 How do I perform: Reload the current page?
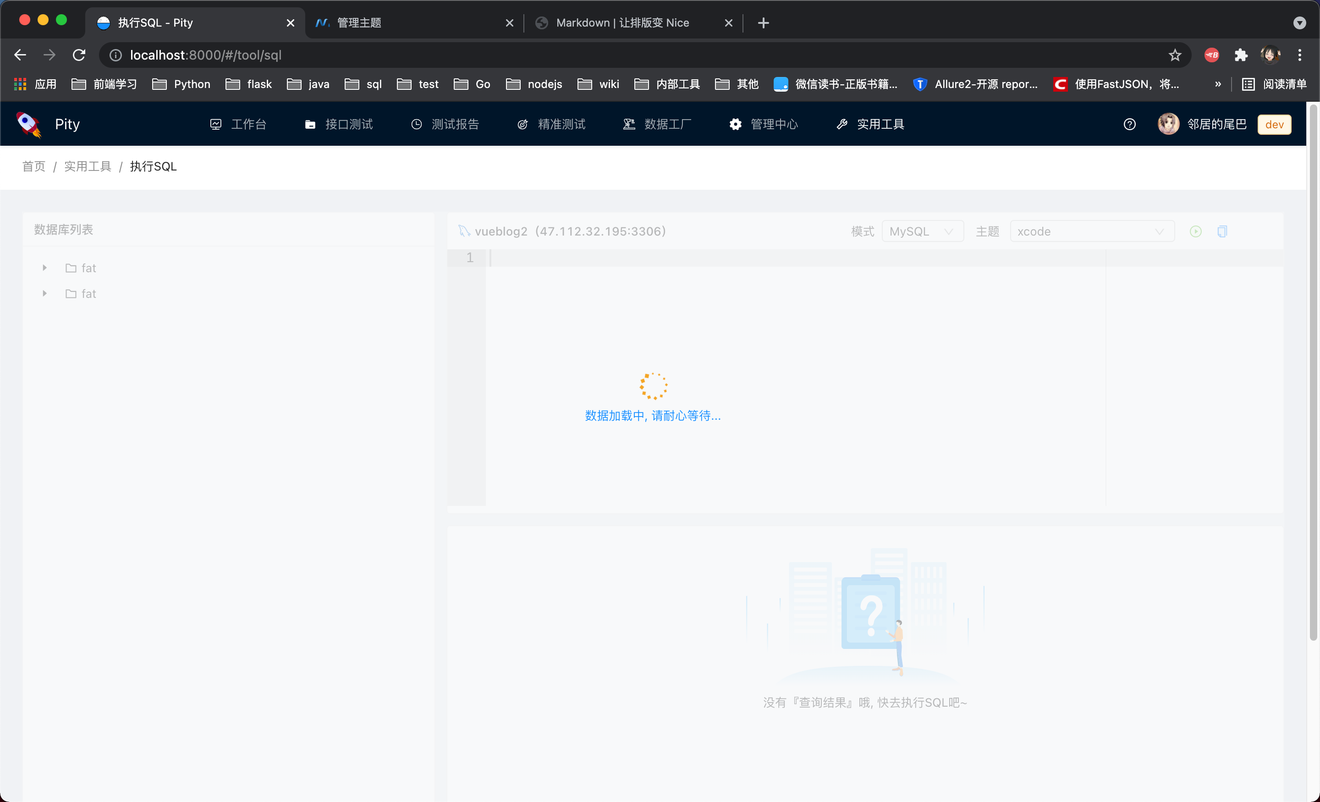pos(79,55)
